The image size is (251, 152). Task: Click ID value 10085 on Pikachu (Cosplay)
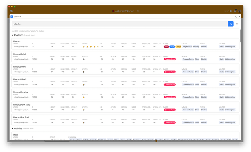point(35,97)
